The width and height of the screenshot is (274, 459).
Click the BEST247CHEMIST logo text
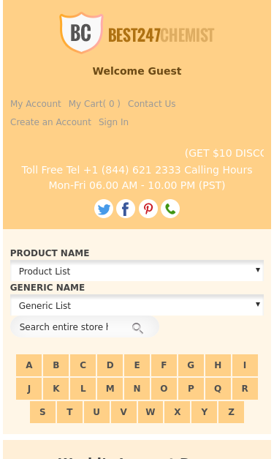tap(161, 35)
